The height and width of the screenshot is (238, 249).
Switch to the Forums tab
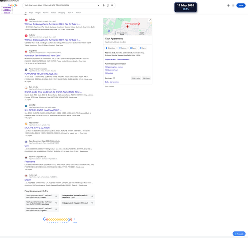(x=46, y=13)
